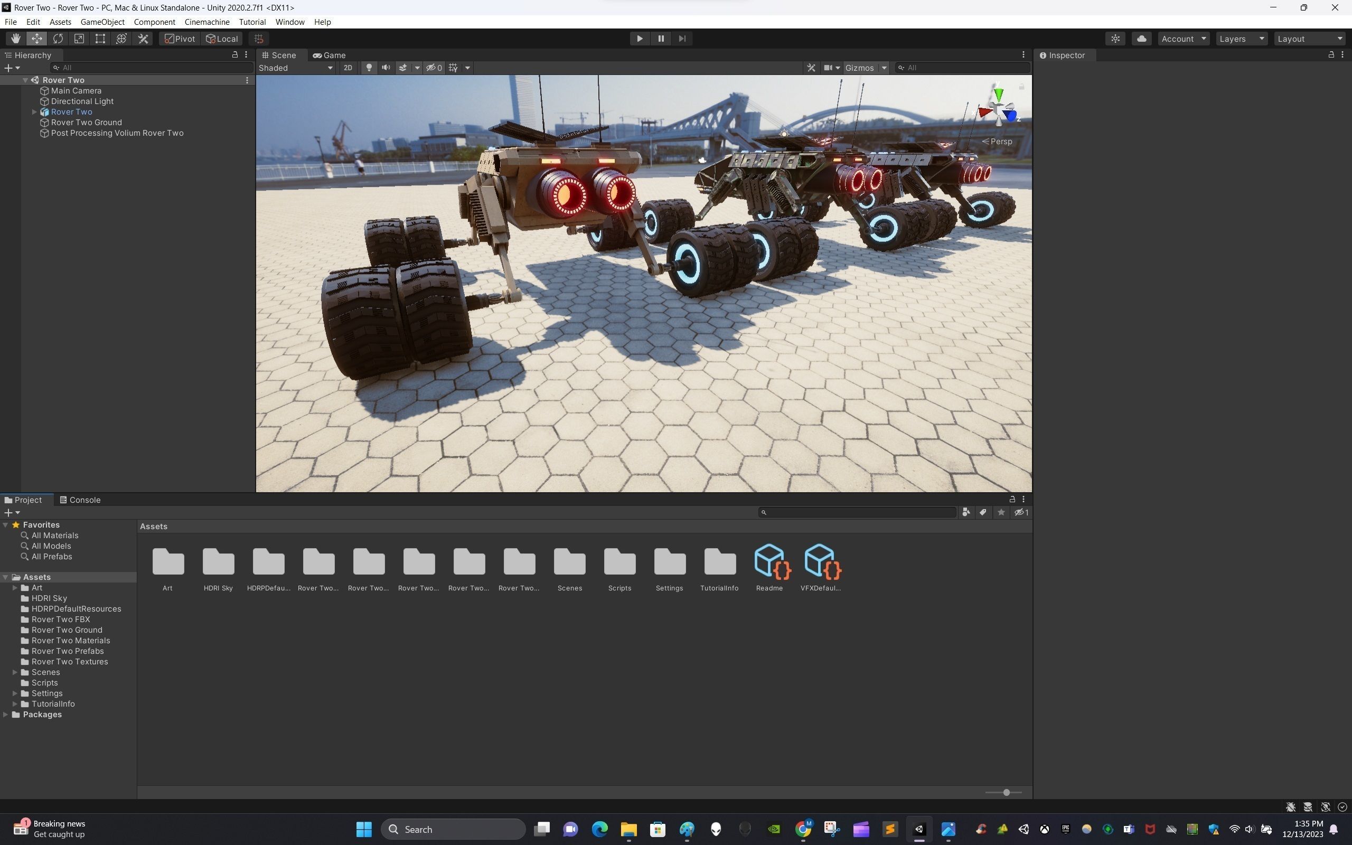Switch to the Console tab
The image size is (1352, 845).
click(x=80, y=500)
